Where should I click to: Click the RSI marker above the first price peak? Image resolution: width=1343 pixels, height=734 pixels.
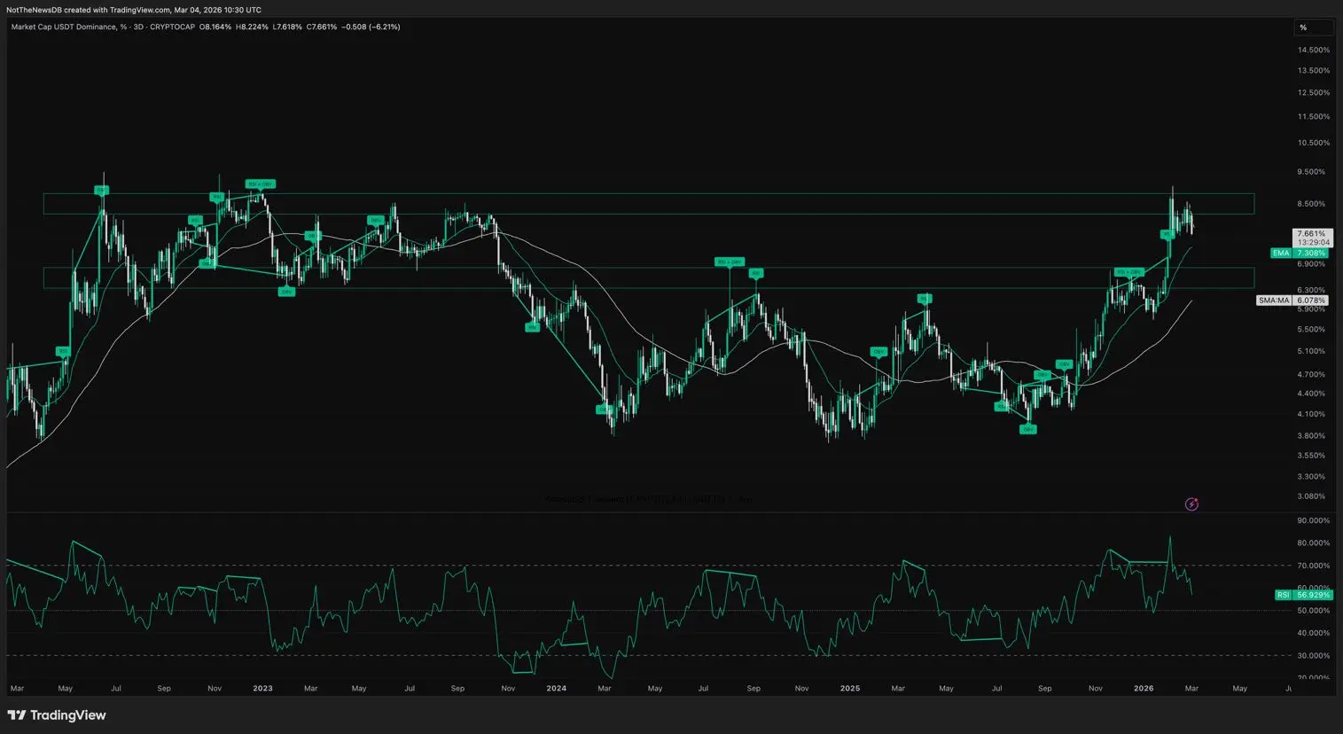point(102,190)
